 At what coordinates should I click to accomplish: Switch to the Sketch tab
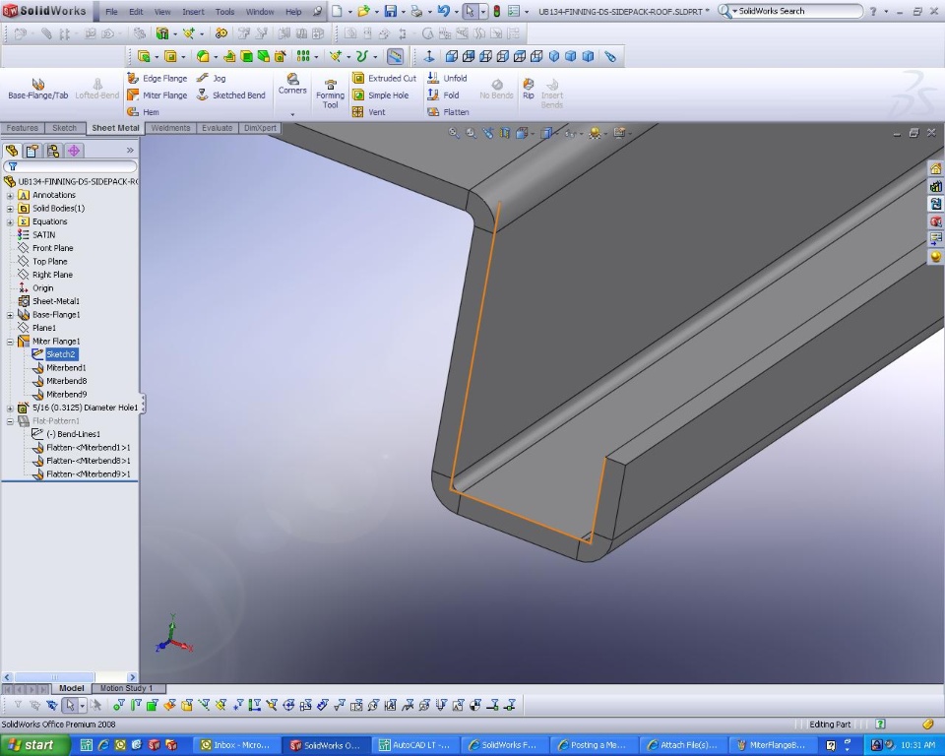click(64, 128)
